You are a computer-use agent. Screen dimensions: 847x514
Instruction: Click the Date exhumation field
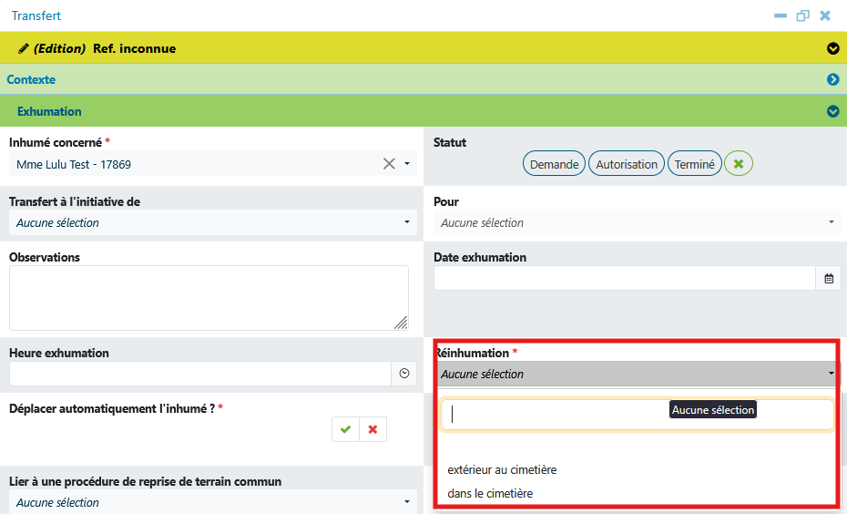624,278
